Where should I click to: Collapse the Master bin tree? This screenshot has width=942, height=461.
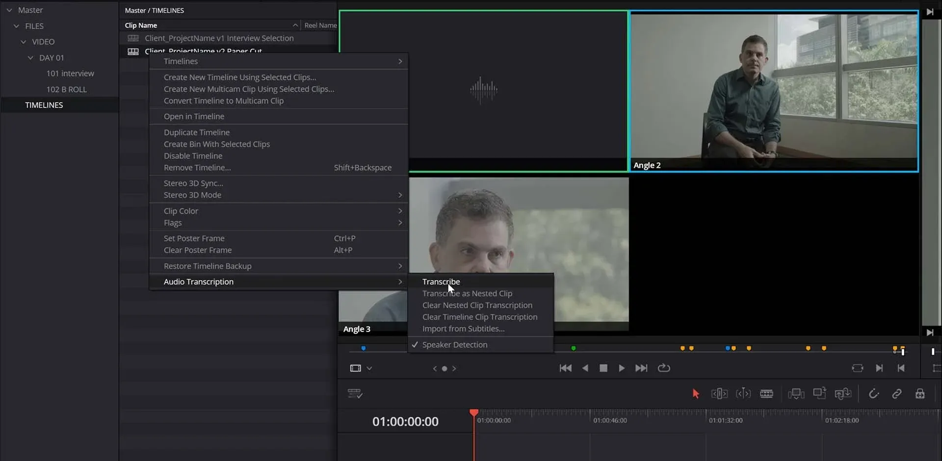click(9, 10)
